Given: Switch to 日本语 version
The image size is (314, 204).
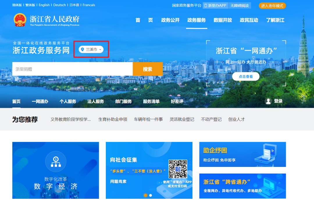Looking at the screenshot, I should click(74, 5).
